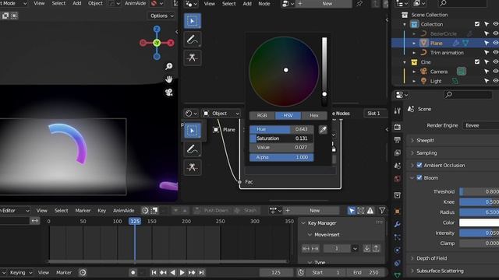
Task: Click the filter funnel icon in the NLA editor header
Action: [382, 210]
